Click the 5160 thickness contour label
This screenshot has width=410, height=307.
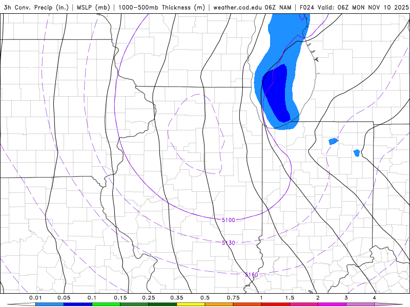coord(252,274)
